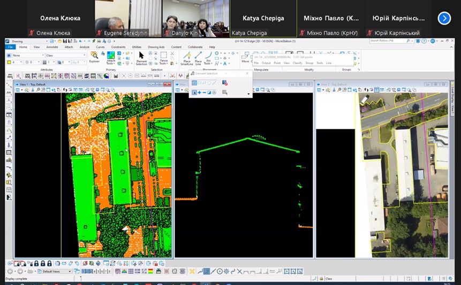Choose Subtract mode minus icon in Element Selection

205,93
